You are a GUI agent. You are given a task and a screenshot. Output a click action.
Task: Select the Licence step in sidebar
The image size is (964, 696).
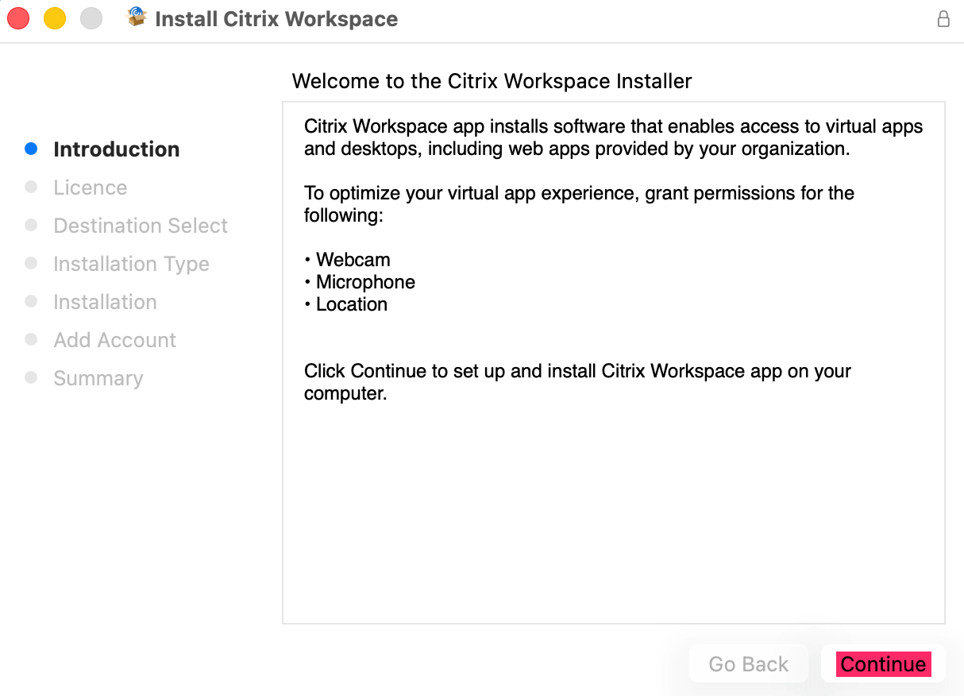coord(90,188)
